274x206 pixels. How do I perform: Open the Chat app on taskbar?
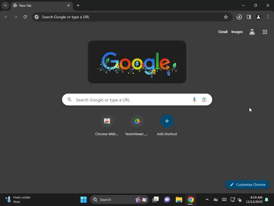pos(167,200)
